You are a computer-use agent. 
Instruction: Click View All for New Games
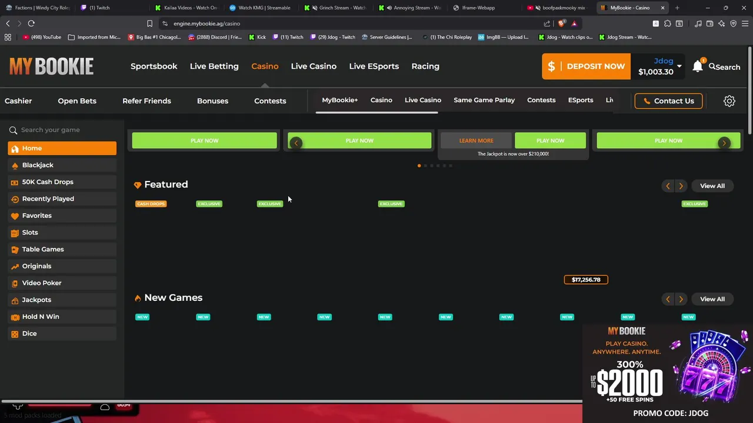coord(712,299)
